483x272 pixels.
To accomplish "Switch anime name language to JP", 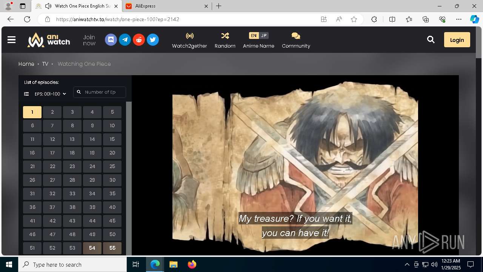I will [x=264, y=36].
